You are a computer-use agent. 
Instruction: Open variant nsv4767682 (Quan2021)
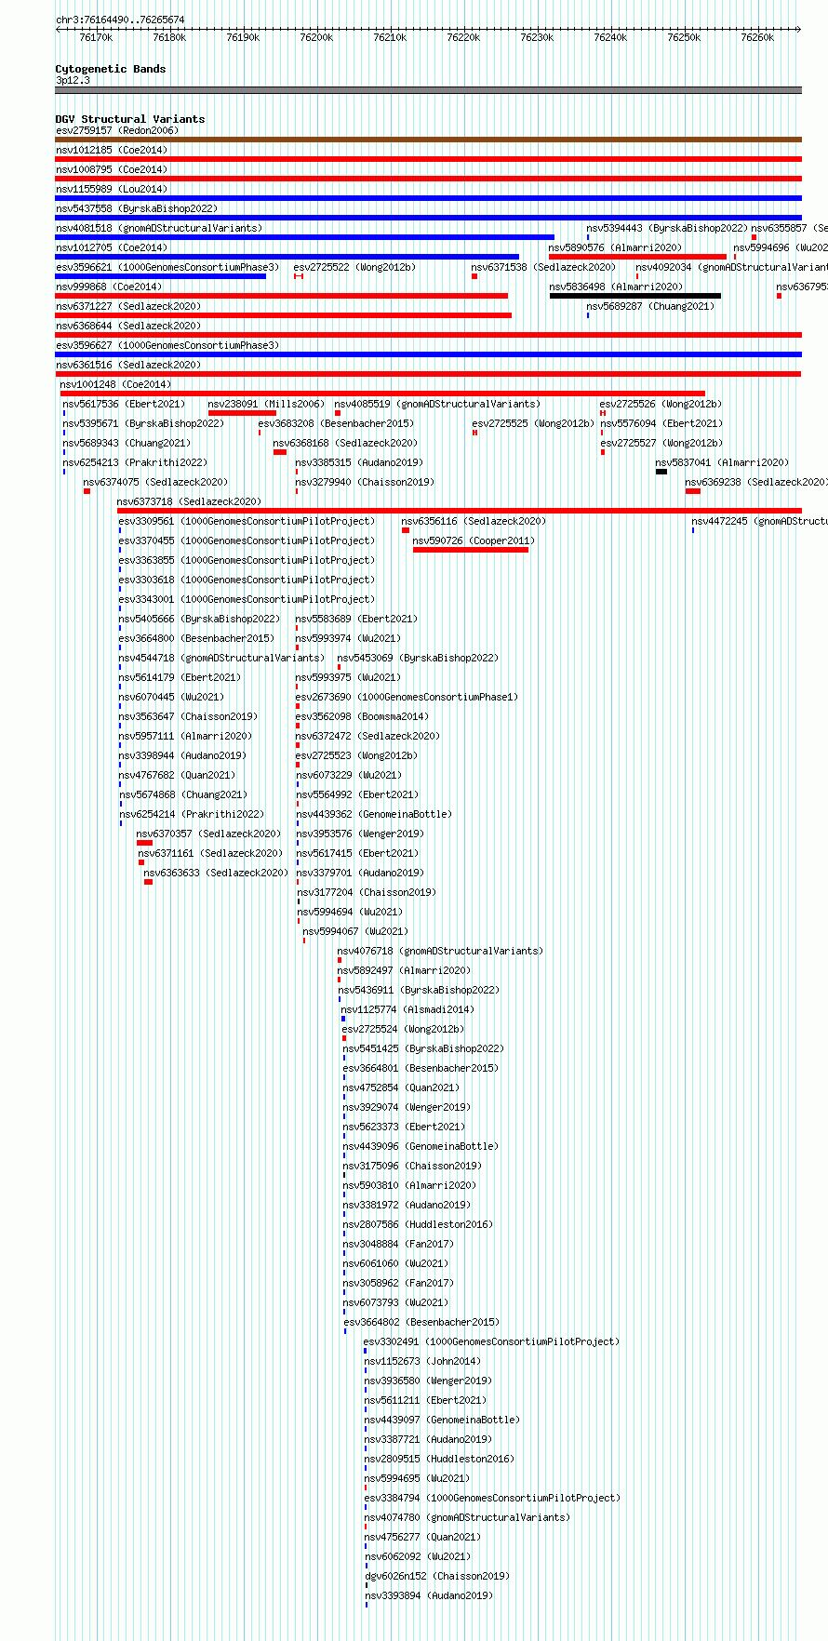coord(178,776)
